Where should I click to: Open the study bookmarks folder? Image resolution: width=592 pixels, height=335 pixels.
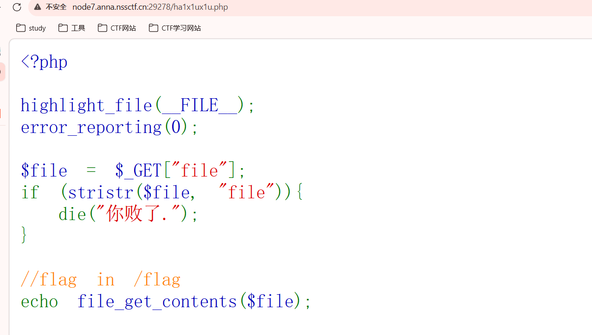coord(31,28)
